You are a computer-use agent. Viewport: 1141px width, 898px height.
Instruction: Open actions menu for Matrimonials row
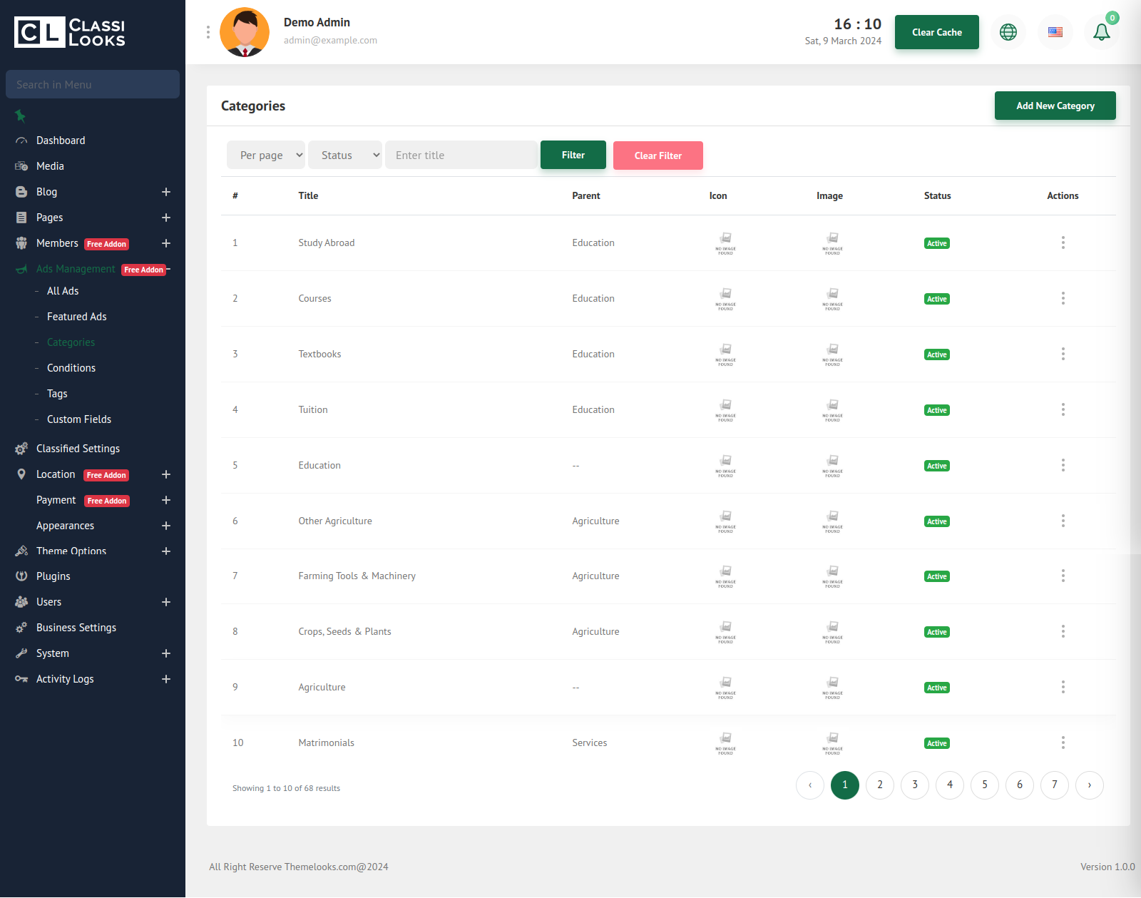(1063, 743)
